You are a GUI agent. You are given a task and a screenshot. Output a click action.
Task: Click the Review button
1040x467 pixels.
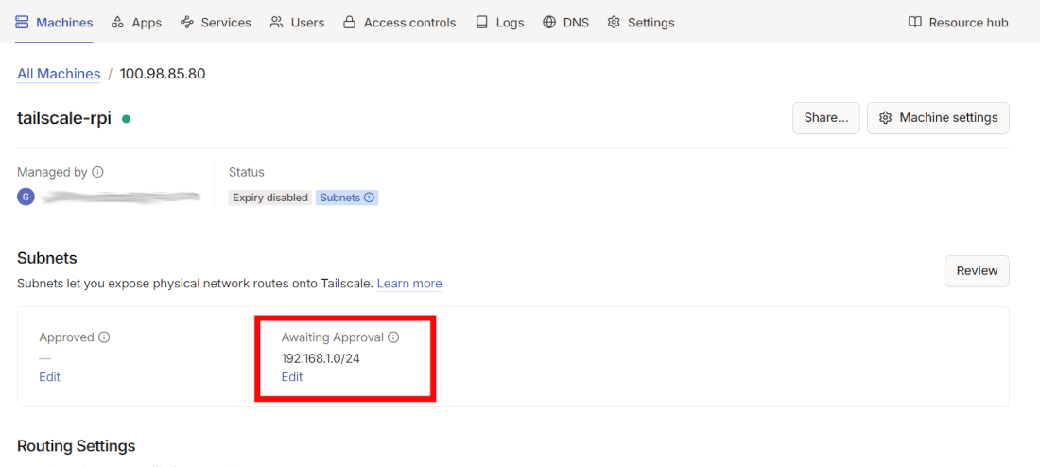[977, 270]
